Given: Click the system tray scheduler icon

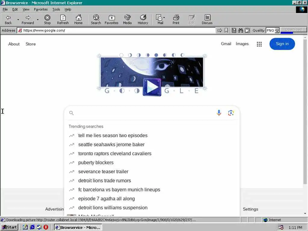Looking at the screenshot, I should click(x=281, y=227).
